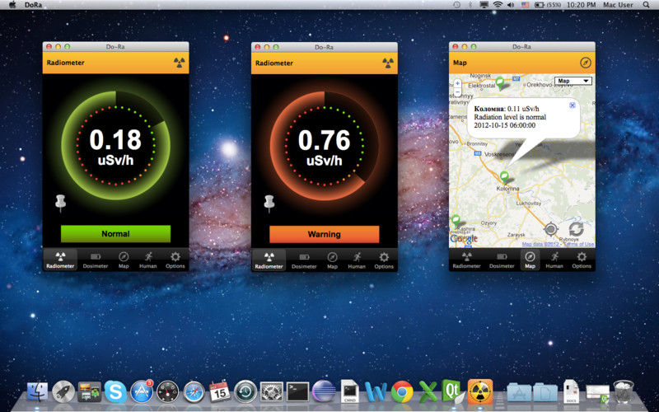Click the refresh arrows icon on the map
Image resolution: width=659 pixels, height=412 pixels.
pyautogui.click(x=576, y=229)
